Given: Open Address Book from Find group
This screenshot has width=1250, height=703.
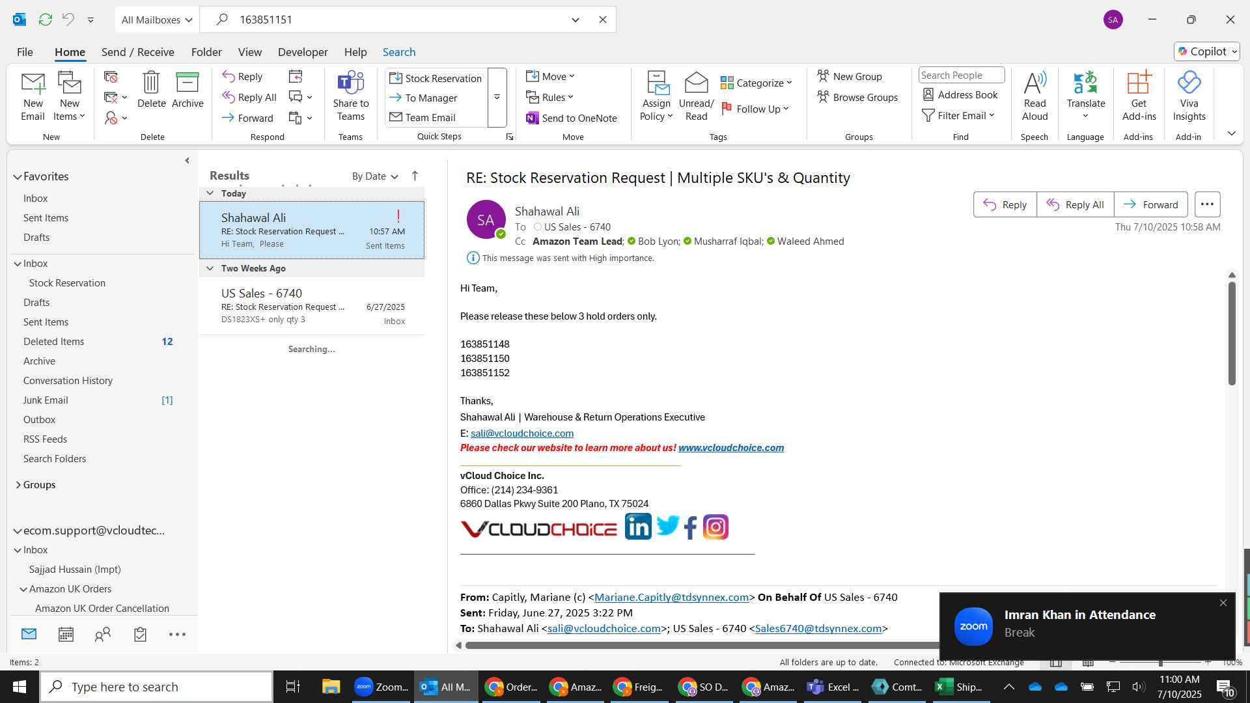Looking at the screenshot, I should click(960, 95).
